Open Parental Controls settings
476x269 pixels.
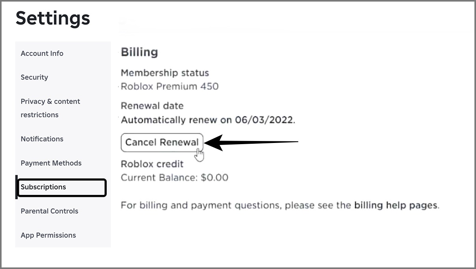point(49,211)
